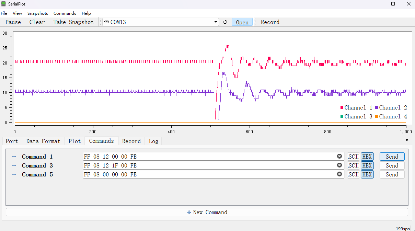Switch Command 3 to ASCII mode
Screen dimensions: 415x231
(353, 166)
